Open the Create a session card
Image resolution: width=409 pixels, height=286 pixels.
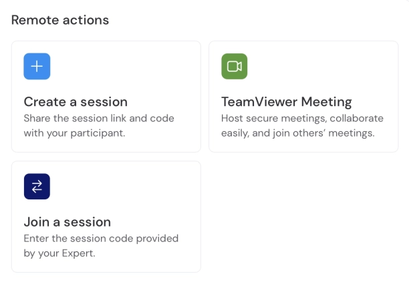[x=106, y=97]
